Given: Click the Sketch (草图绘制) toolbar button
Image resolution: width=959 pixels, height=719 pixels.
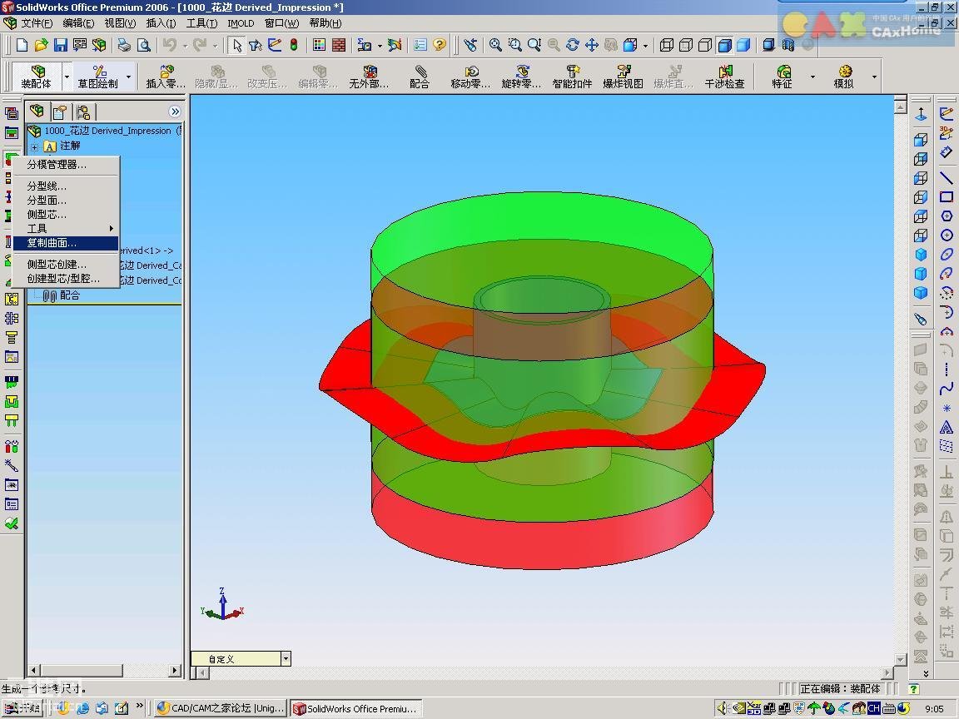Looking at the screenshot, I should (x=98, y=77).
